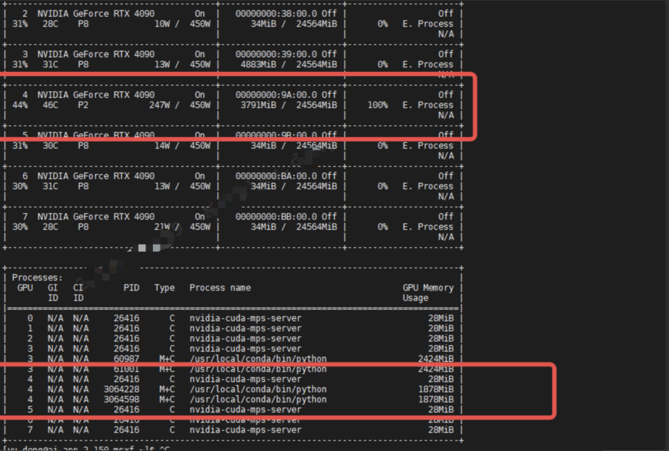Click the 247W power draw value
Image resolution: width=669 pixels, height=451 pixels.
click(x=160, y=105)
